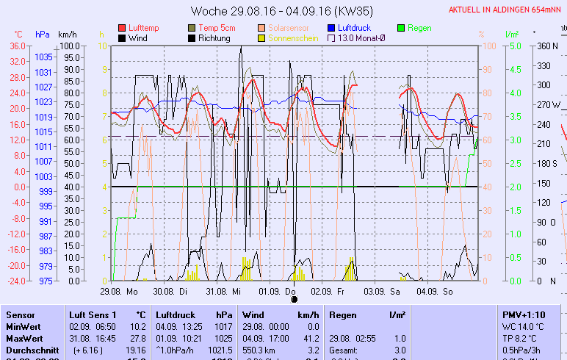This screenshot has width=567, height=360.
Task: Click the moon phase symbol under 01.09.
Action: point(295,299)
